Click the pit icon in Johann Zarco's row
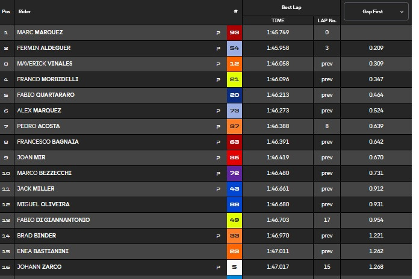 coord(219,267)
